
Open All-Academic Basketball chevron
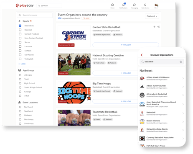point(183,95)
